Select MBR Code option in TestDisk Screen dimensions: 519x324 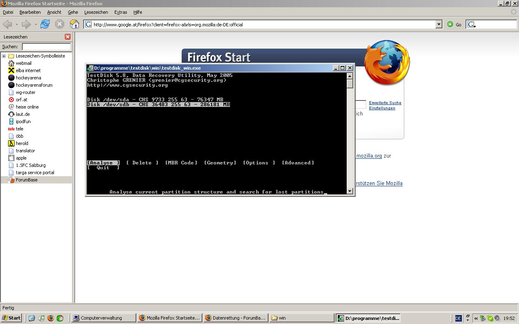(x=181, y=163)
